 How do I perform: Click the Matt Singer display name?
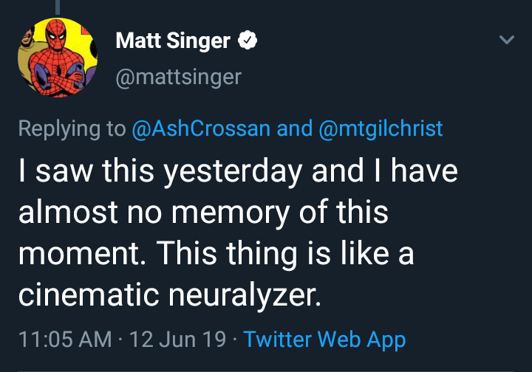click(x=173, y=41)
